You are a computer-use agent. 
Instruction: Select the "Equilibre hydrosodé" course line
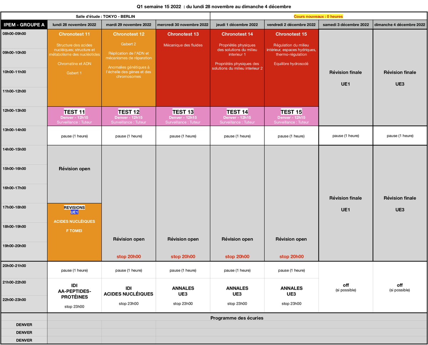(x=291, y=64)
